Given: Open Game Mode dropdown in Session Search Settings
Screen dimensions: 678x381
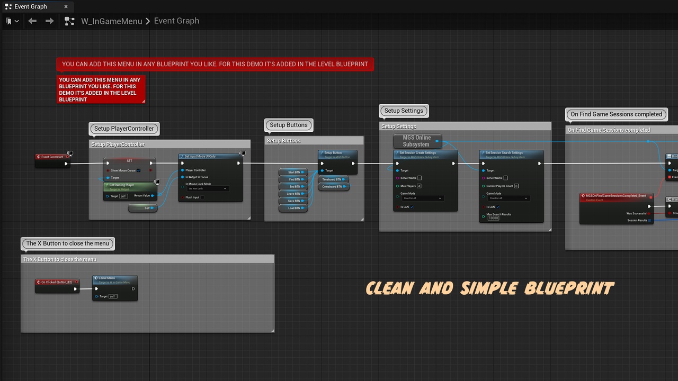Looking at the screenshot, I should click(508, 198).
